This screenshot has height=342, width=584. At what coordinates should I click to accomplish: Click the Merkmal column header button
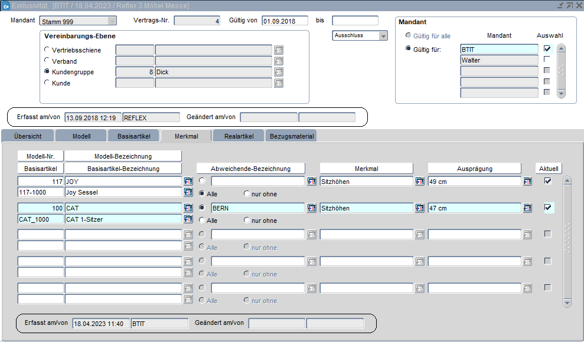[x=366, y=169]
